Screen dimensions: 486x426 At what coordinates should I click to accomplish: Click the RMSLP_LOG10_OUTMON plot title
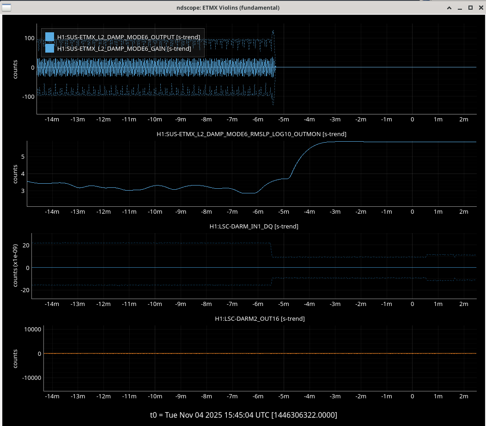[x=252, y=134]
